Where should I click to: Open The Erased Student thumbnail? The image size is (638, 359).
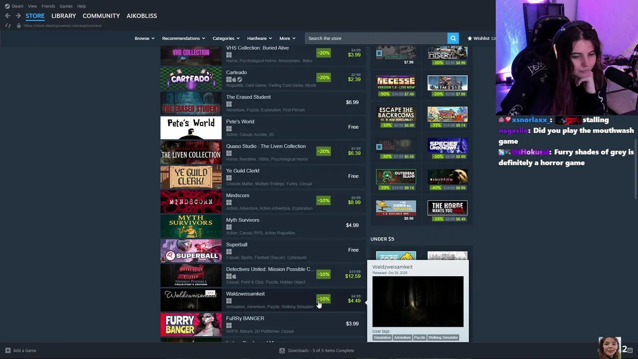[191, 103]
